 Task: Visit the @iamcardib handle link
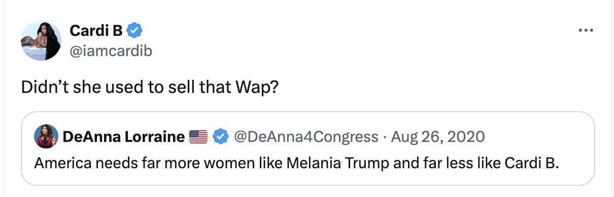111,51
